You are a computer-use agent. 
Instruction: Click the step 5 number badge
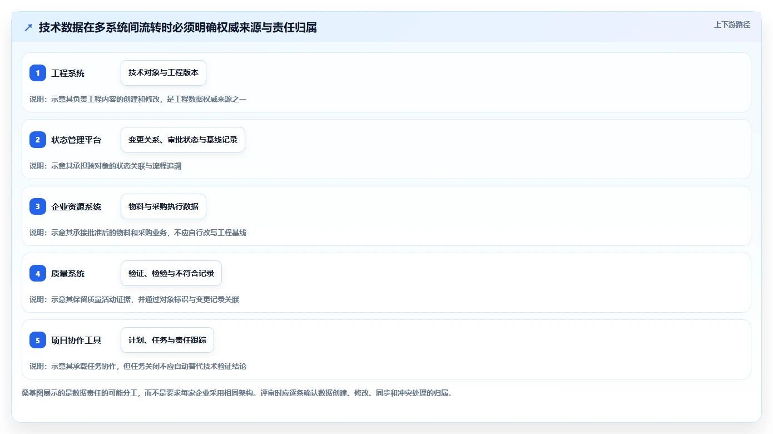tap(38, 340)
